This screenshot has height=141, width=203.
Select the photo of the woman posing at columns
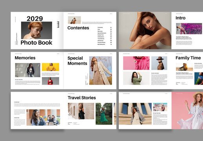[x=135, y=114]
